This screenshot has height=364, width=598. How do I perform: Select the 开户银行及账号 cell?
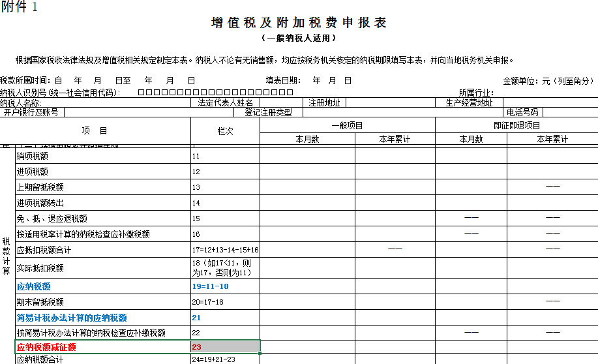coord(32,112)
